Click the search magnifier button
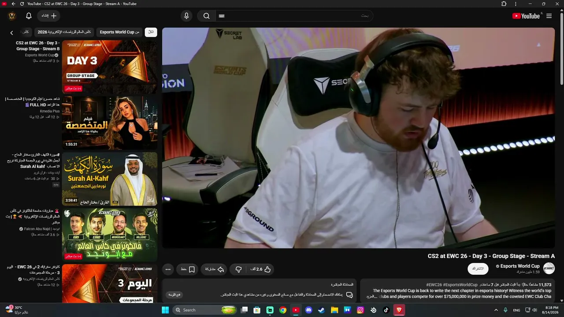 point(206,16)
